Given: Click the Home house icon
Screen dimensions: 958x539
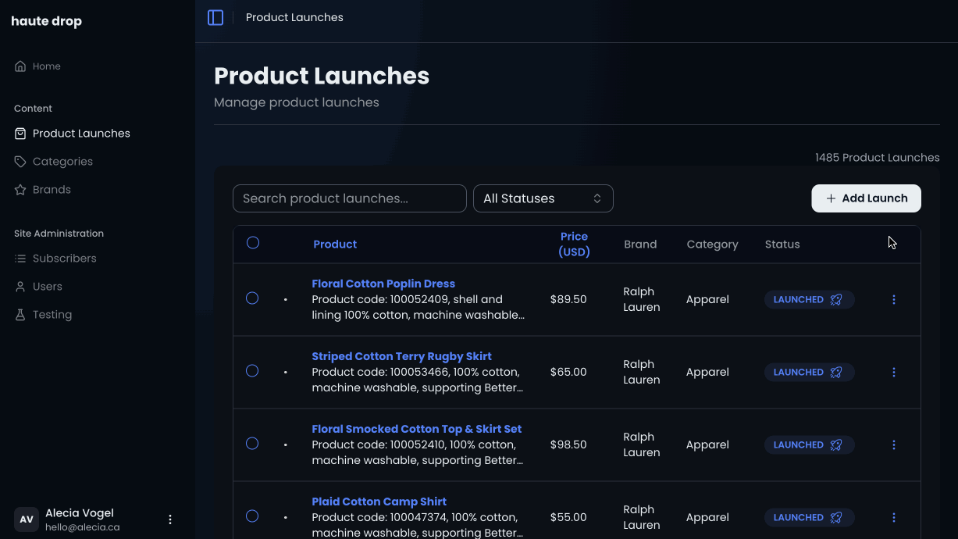Looking at the screenshot, I should [20, 66].
